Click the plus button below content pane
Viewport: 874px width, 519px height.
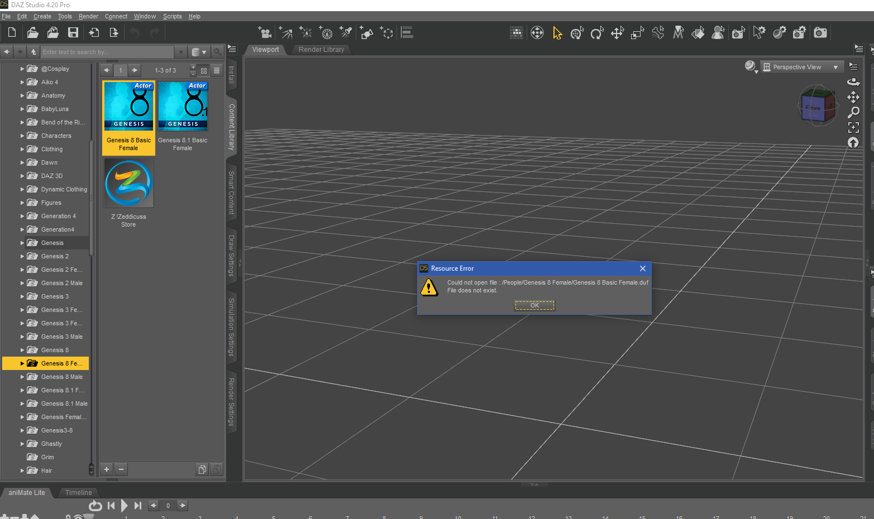click(x=107, y=469)
